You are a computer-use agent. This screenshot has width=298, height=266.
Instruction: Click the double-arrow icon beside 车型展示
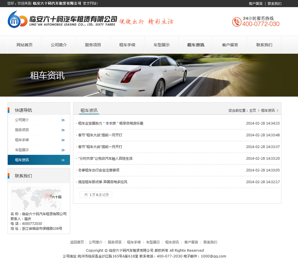coord(63,150)
